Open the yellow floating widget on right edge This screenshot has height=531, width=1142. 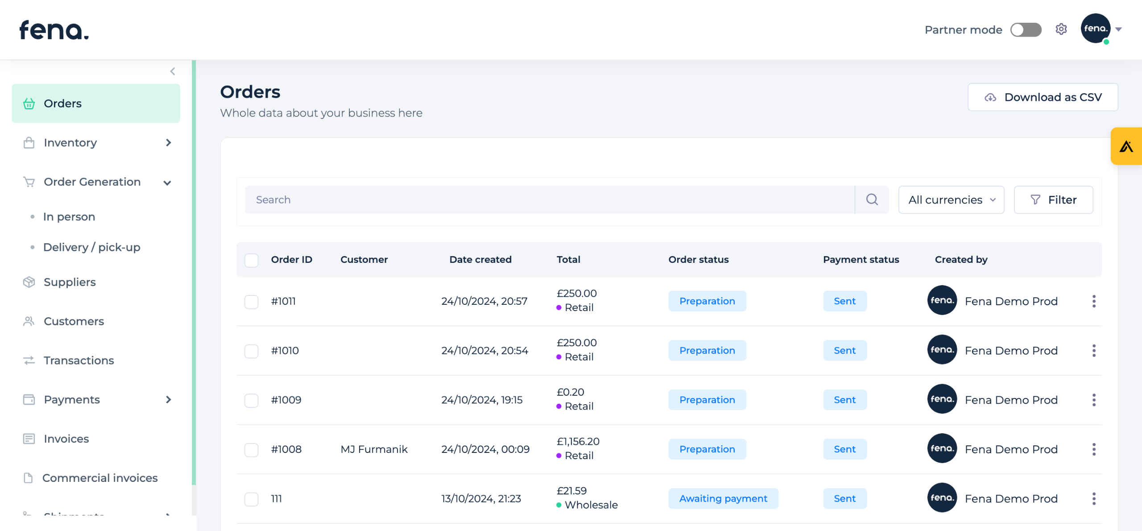[x=1126, y=146]
